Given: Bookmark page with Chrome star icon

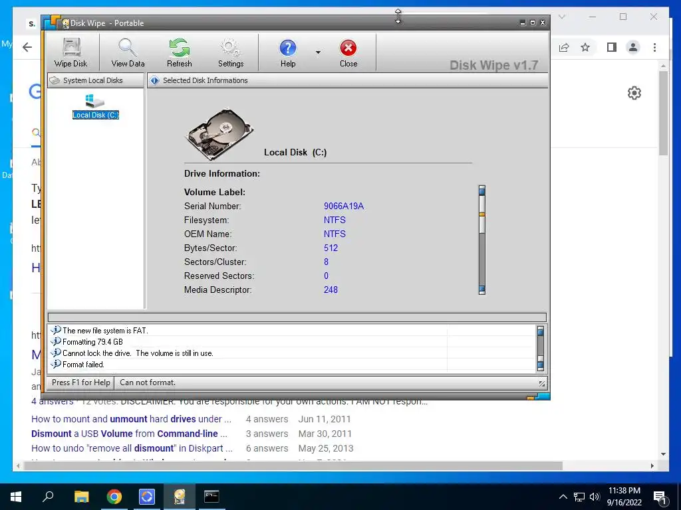Looking at the screenshot, I should click(x=585, y=47).
